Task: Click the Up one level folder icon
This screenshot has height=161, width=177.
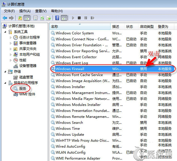Action: coord(20,18)
